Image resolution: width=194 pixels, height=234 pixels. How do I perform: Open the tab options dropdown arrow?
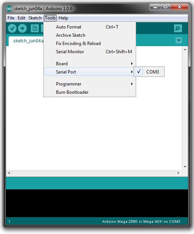[x=179, y=40]
